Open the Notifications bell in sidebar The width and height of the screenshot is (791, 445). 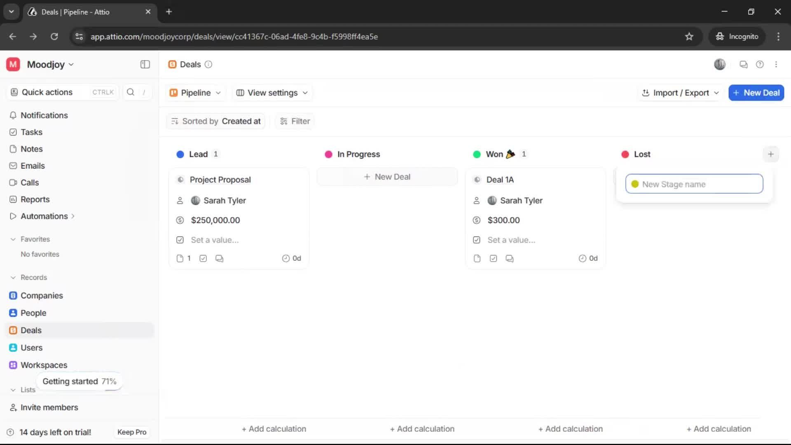(44, 115)
